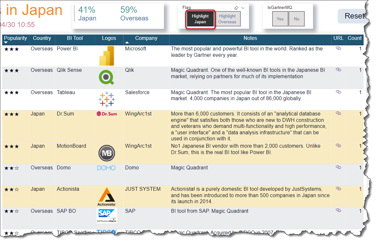Click the 59% Overseas card

134,13
